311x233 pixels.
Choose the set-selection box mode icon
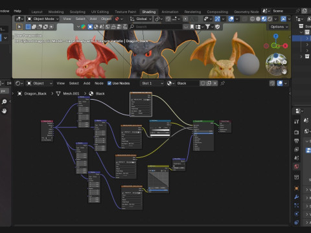29,27
